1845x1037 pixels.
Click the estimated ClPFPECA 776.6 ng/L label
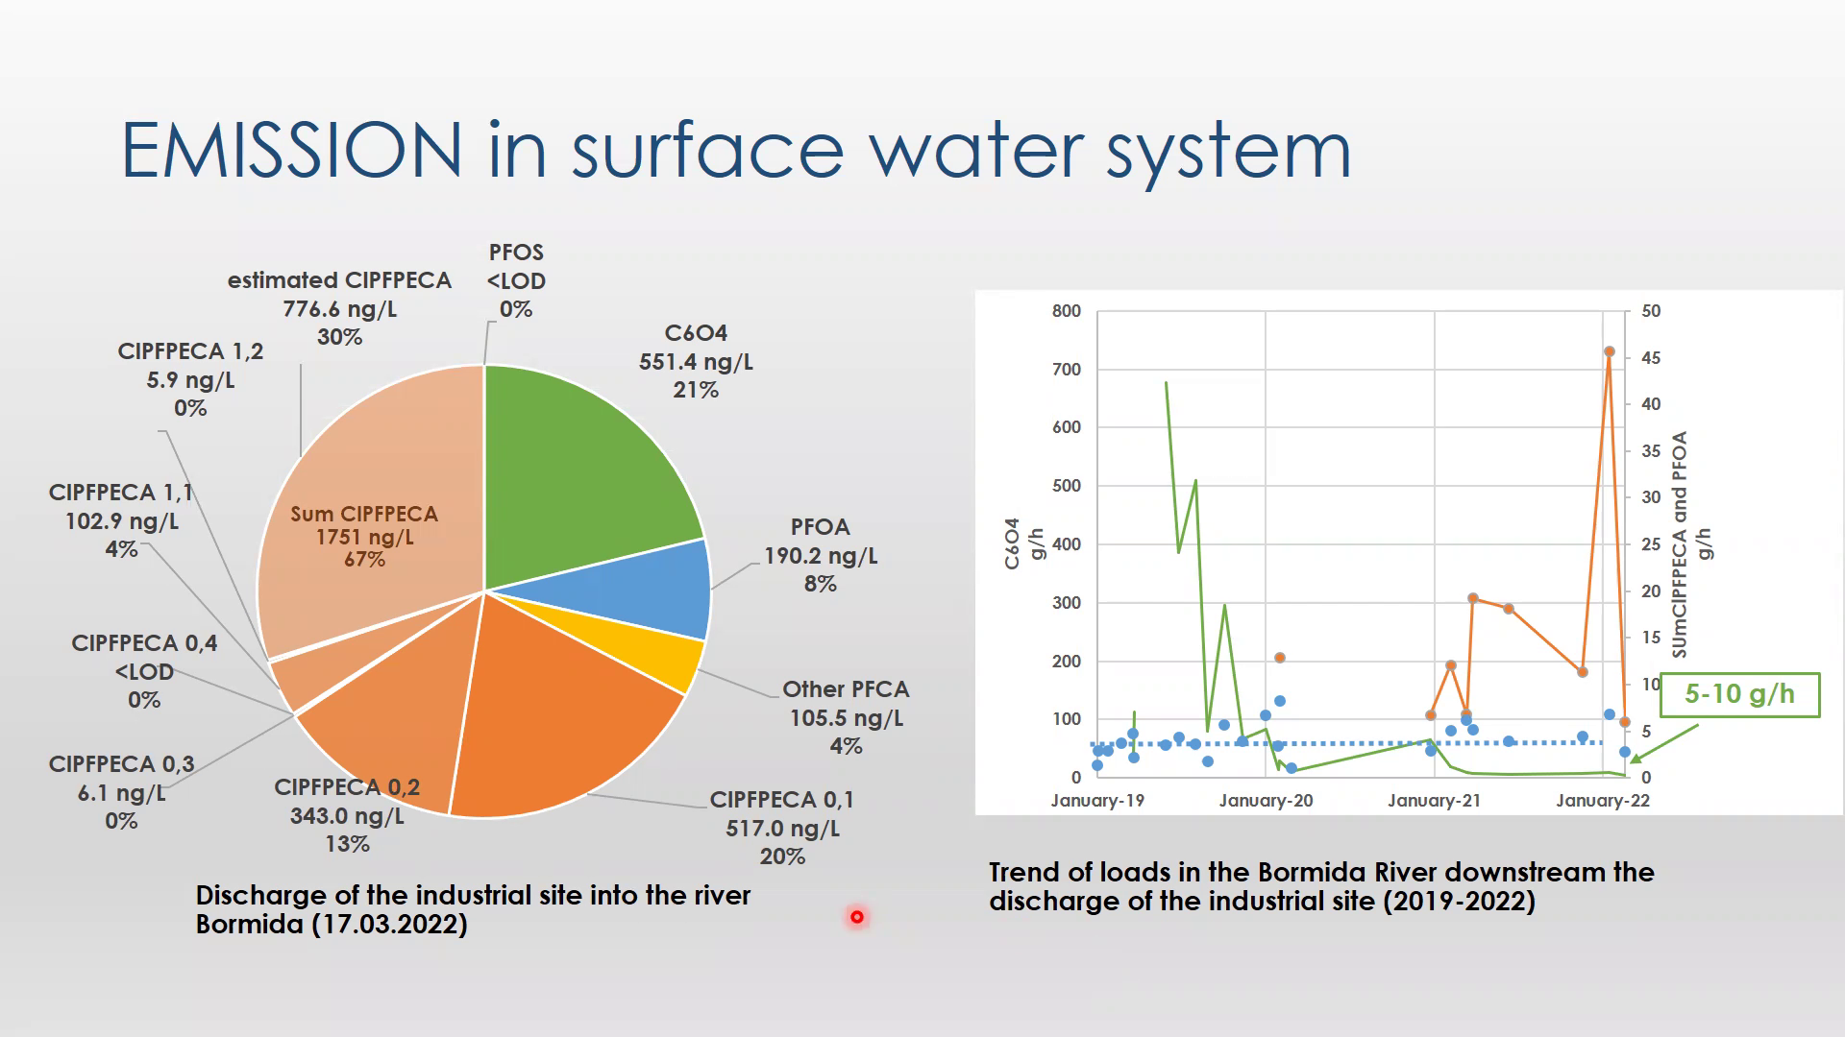[x=339, y=308]
